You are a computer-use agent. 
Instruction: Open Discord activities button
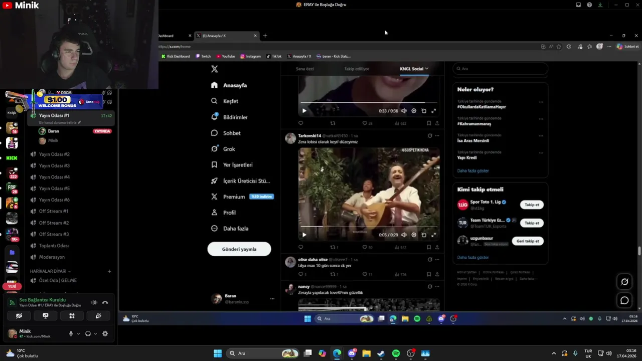(72, 316)
